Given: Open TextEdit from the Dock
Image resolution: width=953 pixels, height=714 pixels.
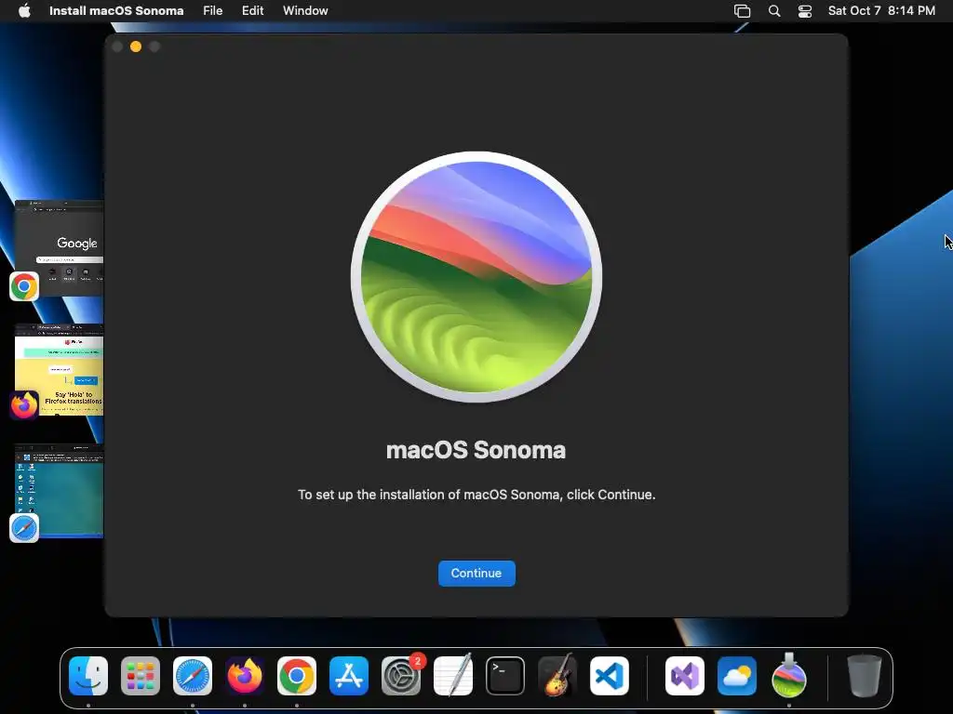Looking at the screenshot, I should click(453, 676).
